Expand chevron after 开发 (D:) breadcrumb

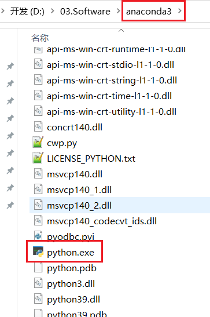[x=53, y=11]
